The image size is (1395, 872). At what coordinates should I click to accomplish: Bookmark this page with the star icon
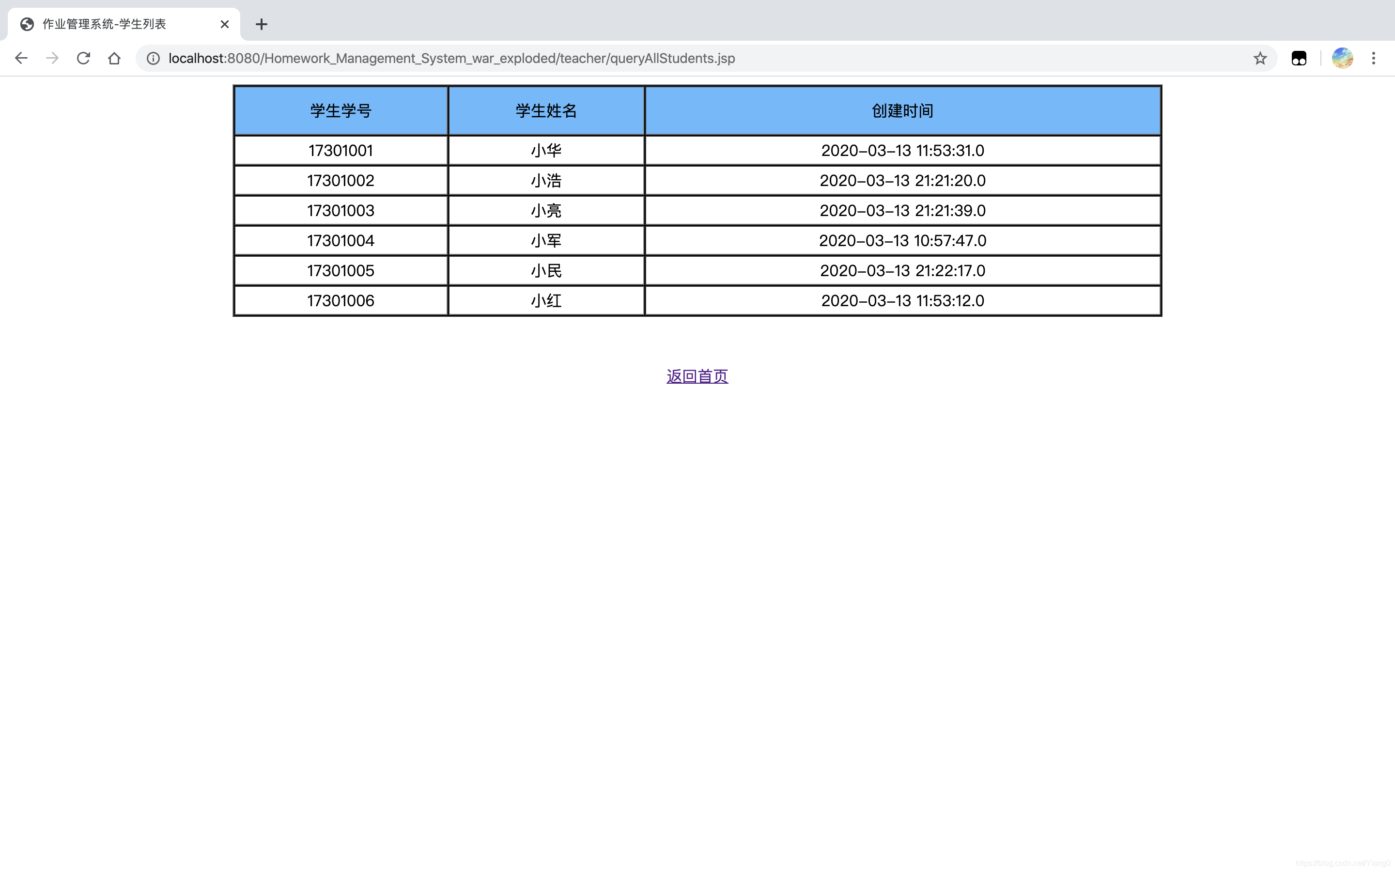[1260, 58]
